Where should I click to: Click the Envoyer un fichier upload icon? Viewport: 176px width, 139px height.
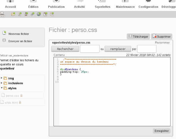4,40
